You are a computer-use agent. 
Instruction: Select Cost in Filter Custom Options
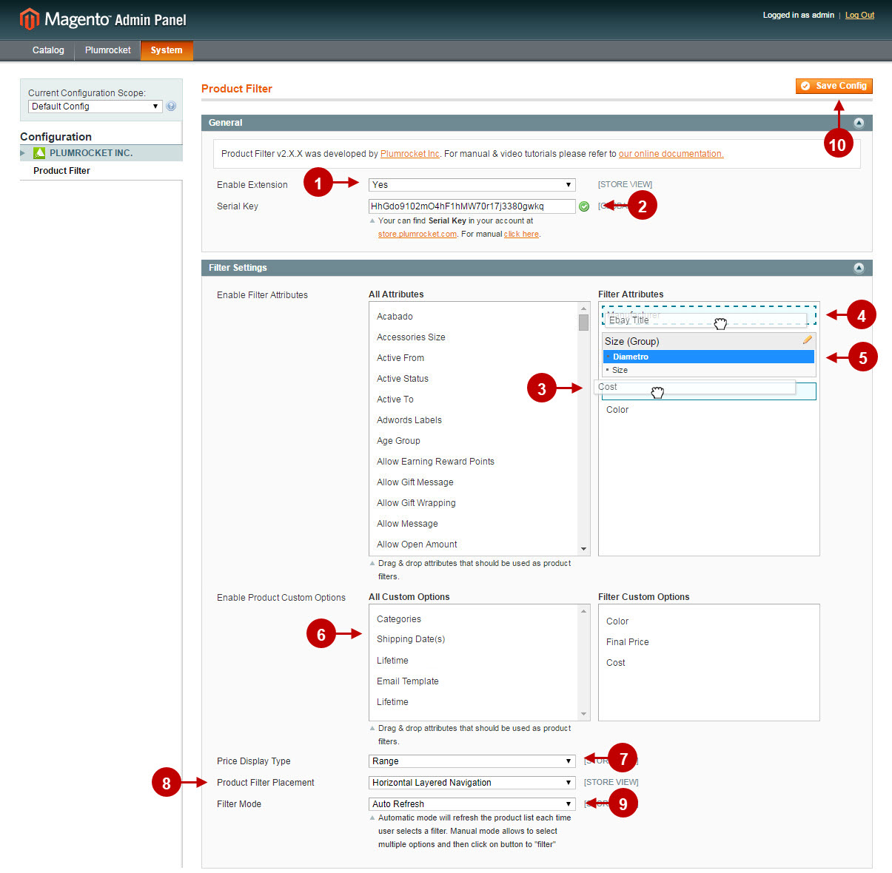616,663
